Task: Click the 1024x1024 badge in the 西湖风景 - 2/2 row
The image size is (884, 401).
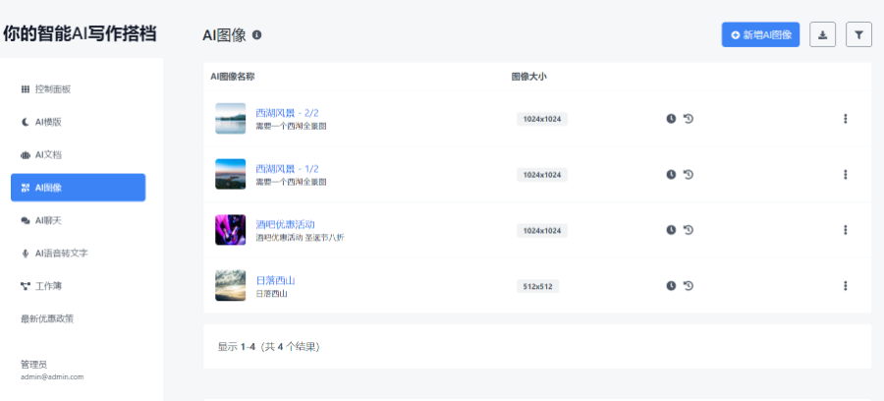Action: (x=542, y=119)
